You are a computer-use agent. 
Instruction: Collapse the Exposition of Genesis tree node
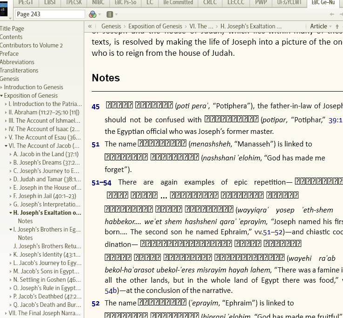pyautogui.click(x=2, y=96)
